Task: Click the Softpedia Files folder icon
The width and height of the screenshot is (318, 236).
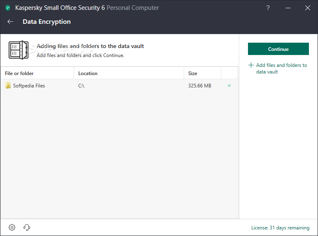Action: [x=8, y=85]
